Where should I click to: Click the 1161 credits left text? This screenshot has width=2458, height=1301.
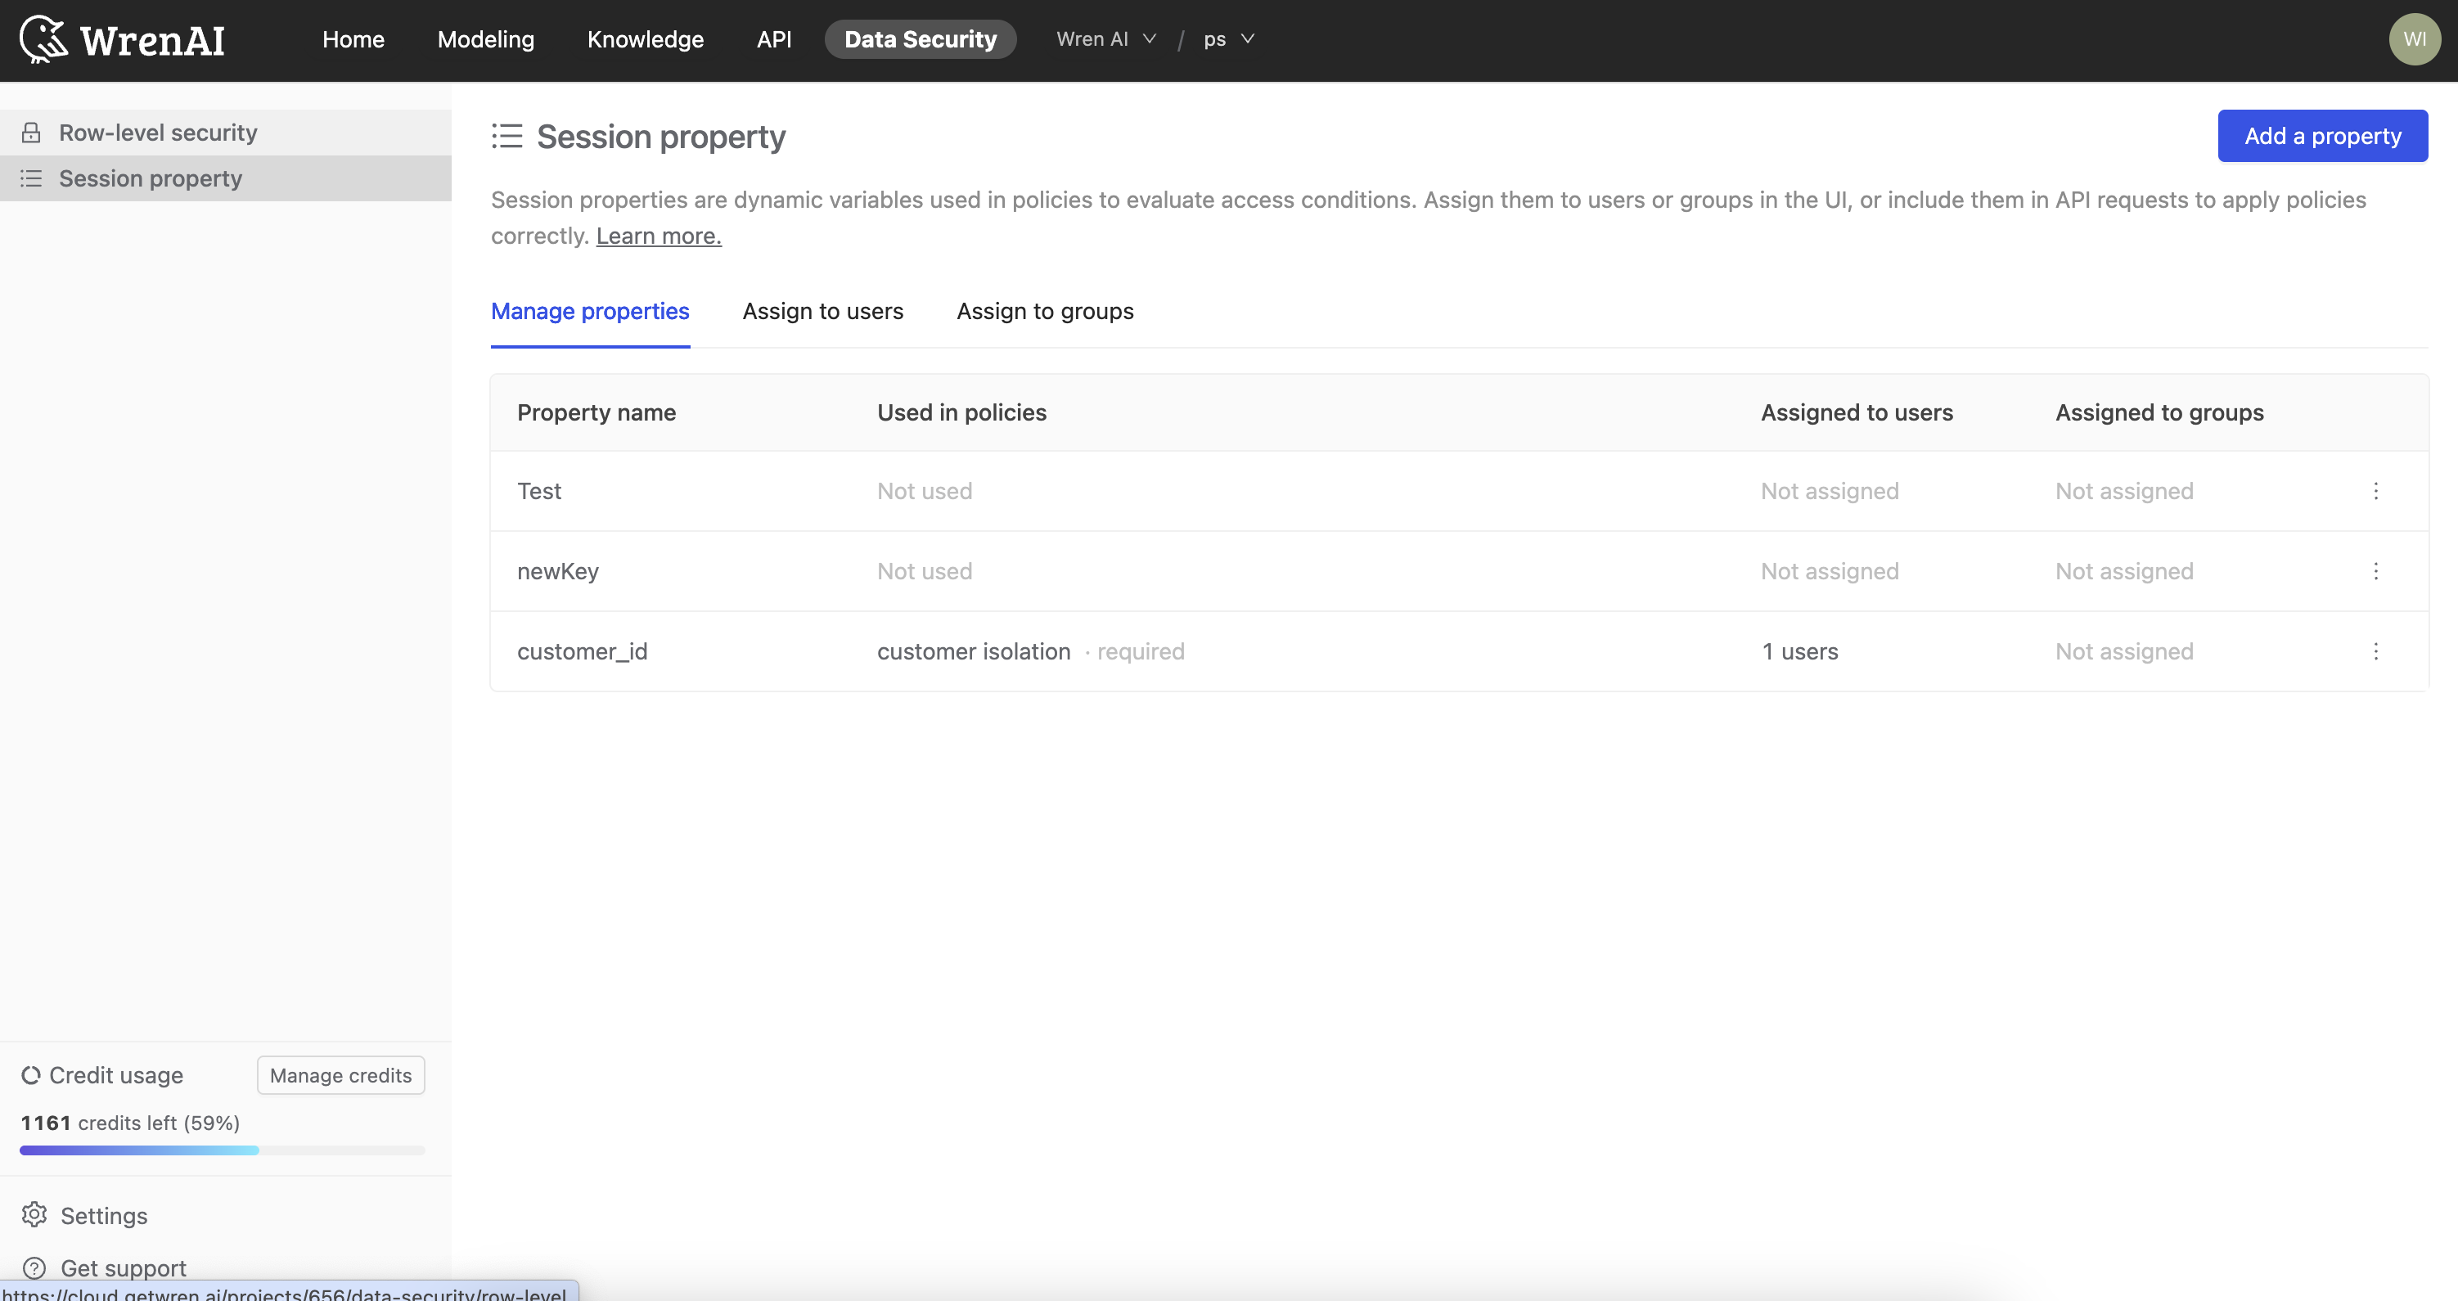pyautogui.click(x=130, y=1123)
